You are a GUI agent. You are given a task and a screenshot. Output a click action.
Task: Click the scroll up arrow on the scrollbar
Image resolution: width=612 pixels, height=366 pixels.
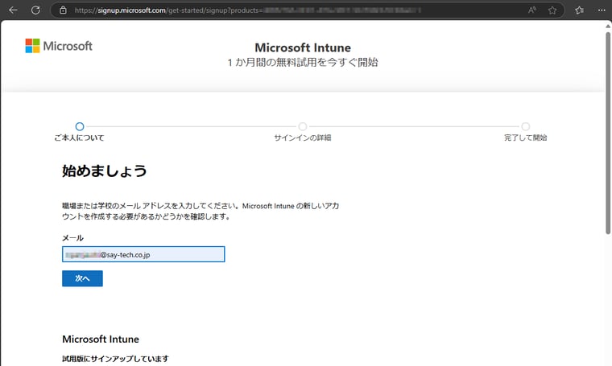click(607, 26)
